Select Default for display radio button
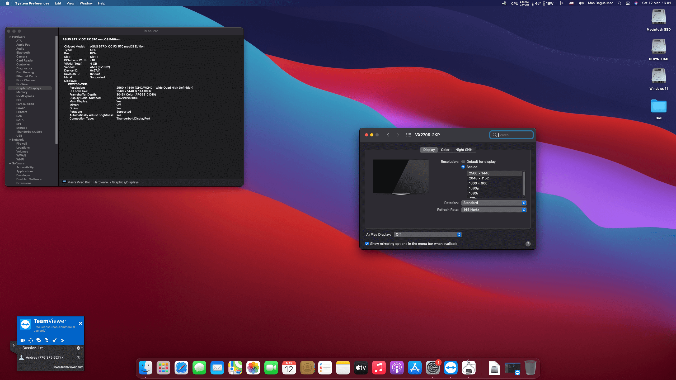This screenshot has height=380, width=676. [463, 161]
